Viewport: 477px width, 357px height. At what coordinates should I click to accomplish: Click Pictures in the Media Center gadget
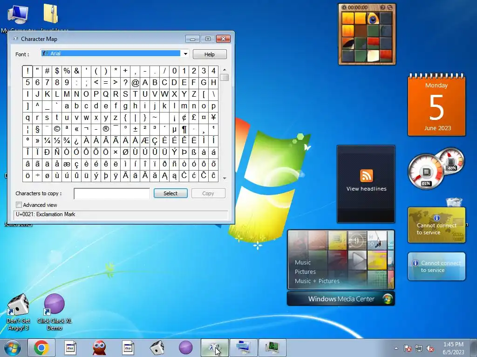[305, 271]
